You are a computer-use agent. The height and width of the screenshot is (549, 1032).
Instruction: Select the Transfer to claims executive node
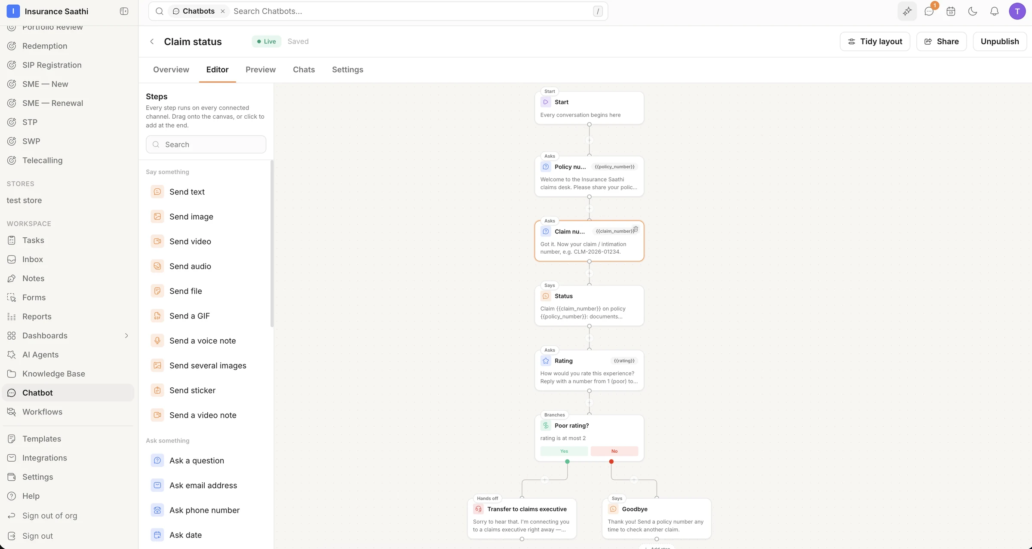pos(522,518)
